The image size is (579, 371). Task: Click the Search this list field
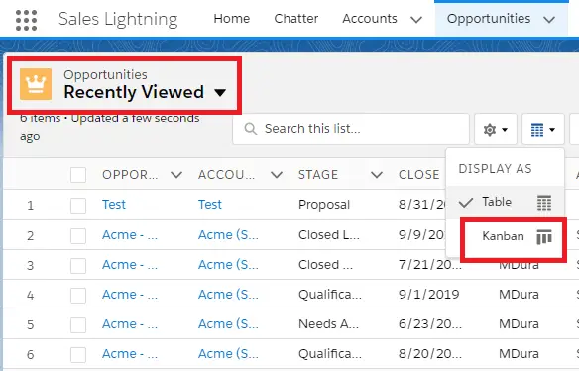(x=351, y=129)
